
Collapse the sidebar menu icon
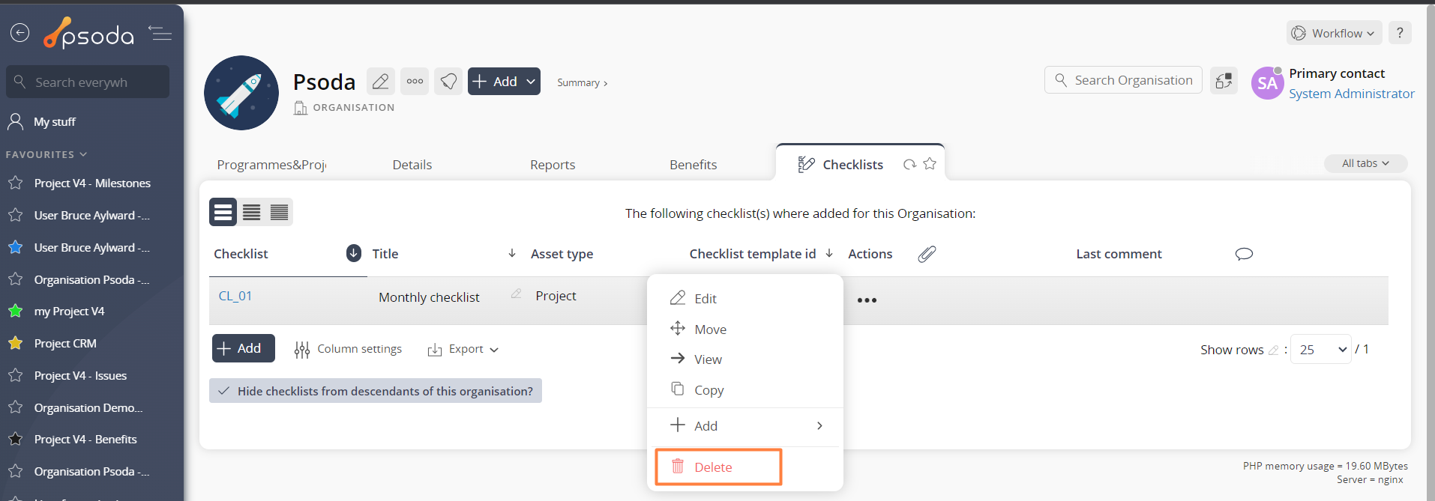(160, 33)
